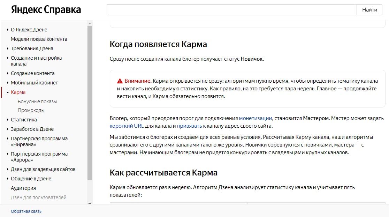Expand Создание контента section arrow
The width and height of the screenshot is (389, 217).
(7, 73)
